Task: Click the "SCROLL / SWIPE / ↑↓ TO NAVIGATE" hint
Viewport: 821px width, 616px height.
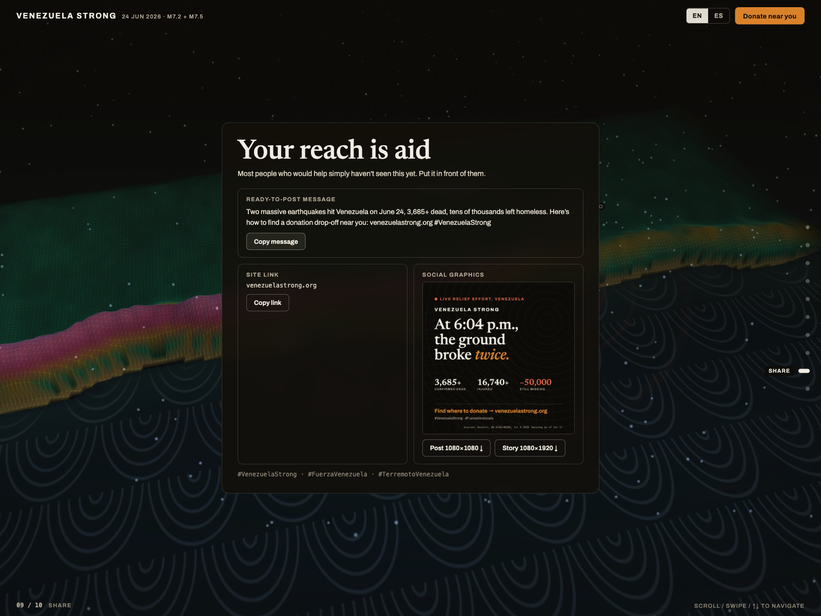Action: tap(749, 606)
